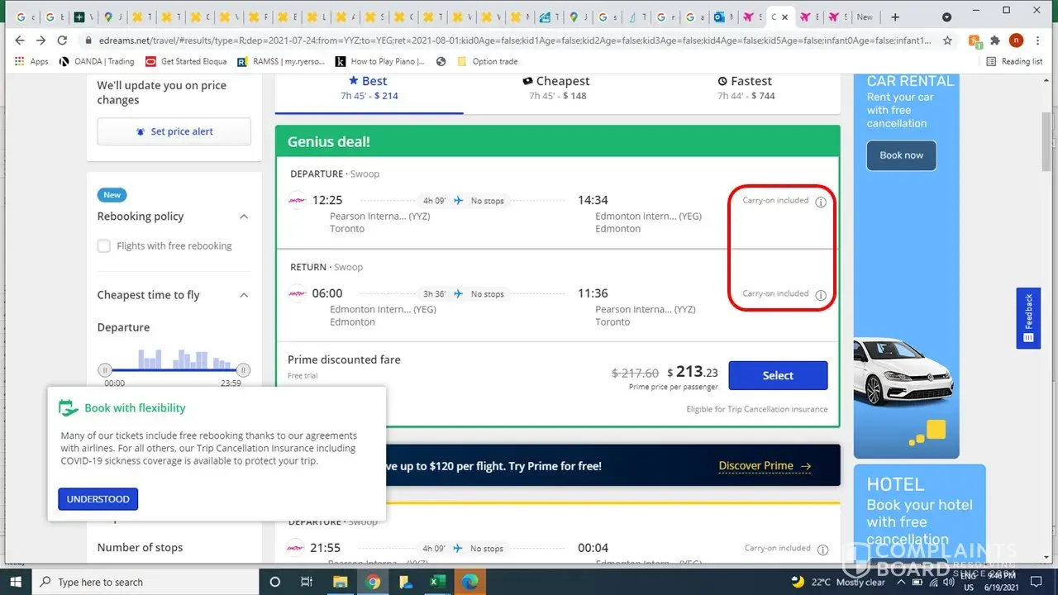
Task: Click the Set price alert button
Action: 174,131
